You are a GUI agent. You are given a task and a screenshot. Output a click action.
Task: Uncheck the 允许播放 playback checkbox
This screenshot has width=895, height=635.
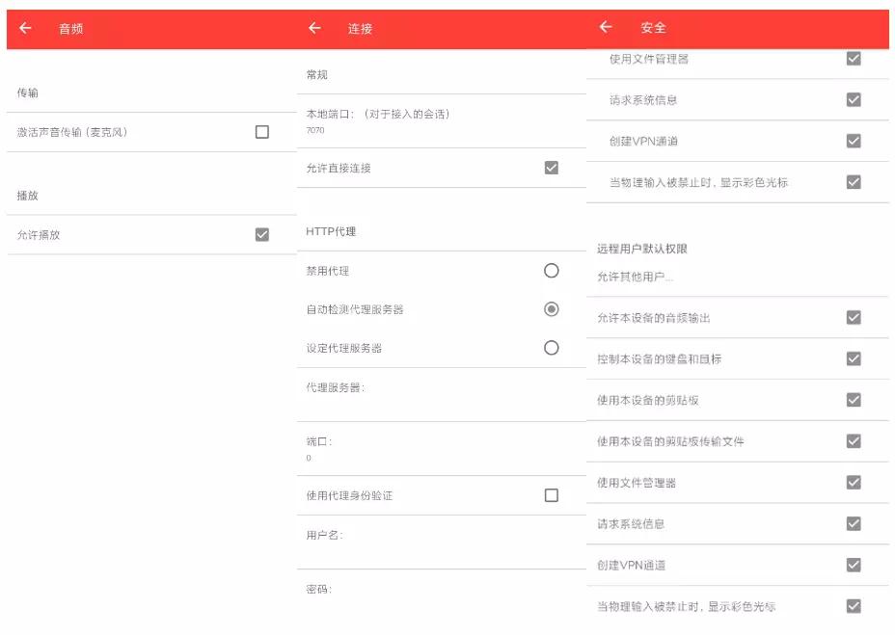[x=259, y=232]
